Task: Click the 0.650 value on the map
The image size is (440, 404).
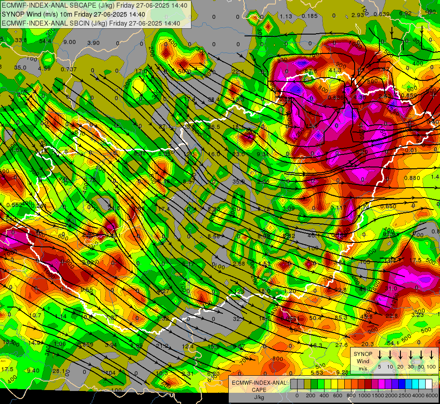Action: pos(388,206)
